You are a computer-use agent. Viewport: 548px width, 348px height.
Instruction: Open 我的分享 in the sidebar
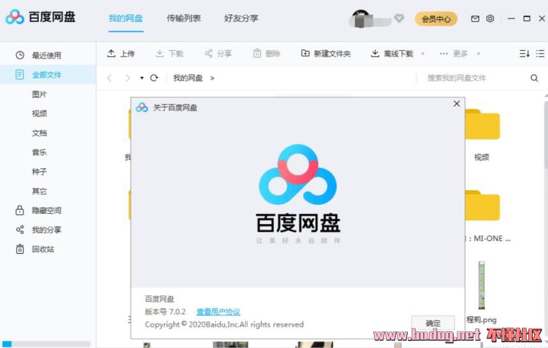tap(48, 230)
